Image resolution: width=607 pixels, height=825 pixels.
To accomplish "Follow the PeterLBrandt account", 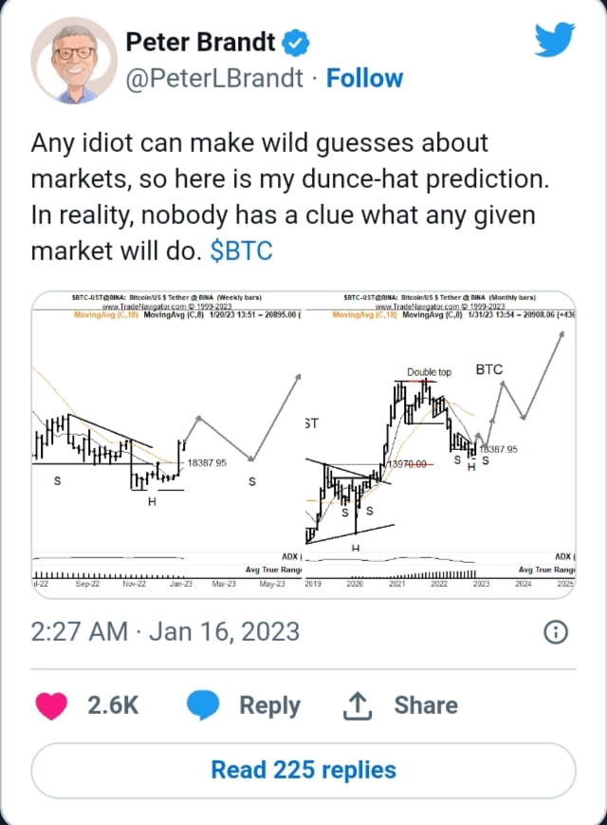I will pos(364,78).
